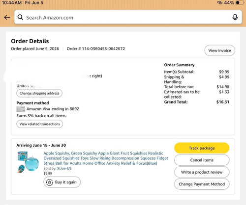The image size is (246, 205).
Task: Click 'Arriving June 18 - June 30' heading
Action: (41, 145)
